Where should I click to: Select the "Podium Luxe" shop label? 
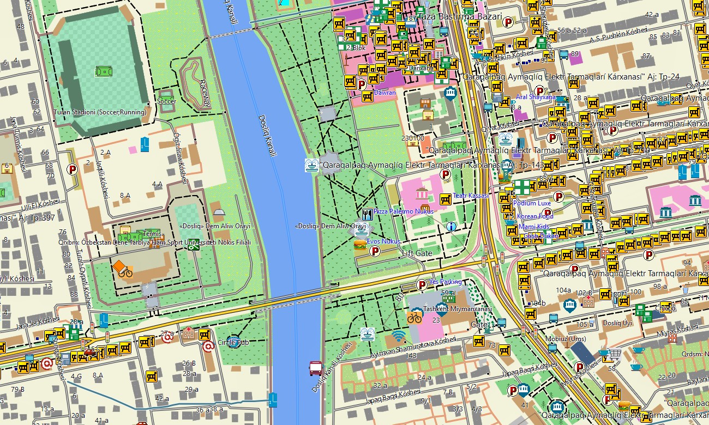click(532, 203)
